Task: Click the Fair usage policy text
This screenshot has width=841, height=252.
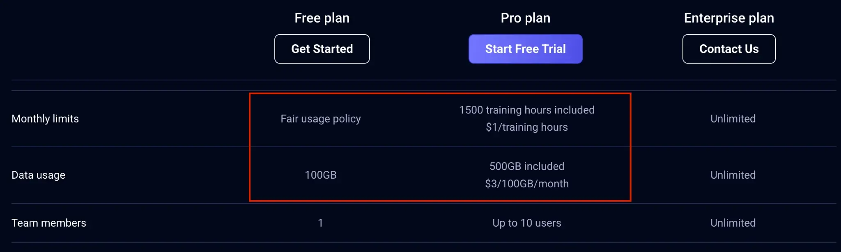Action: [x=321, y=119]
